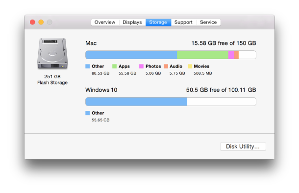
Task: Go to the Support tab
Action: coord(183,22)
